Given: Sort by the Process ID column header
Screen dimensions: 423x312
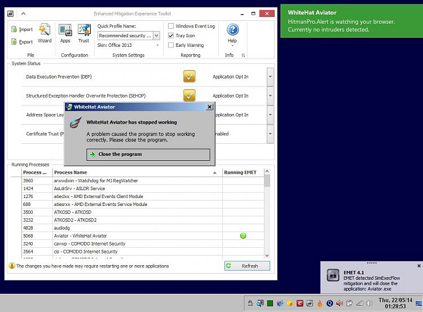Looking at the screenshot, I should (x=37, y=172).
